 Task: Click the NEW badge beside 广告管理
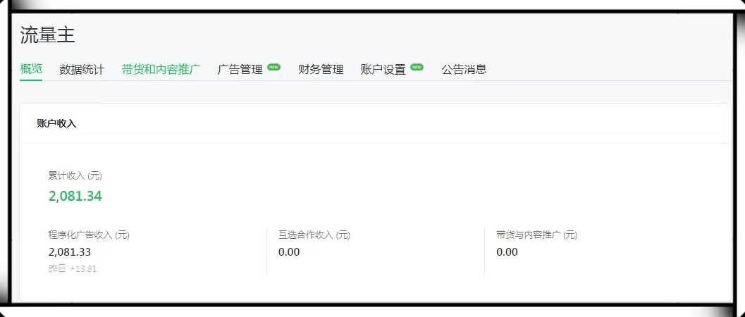pyautogui.click(x=273, y=67)
